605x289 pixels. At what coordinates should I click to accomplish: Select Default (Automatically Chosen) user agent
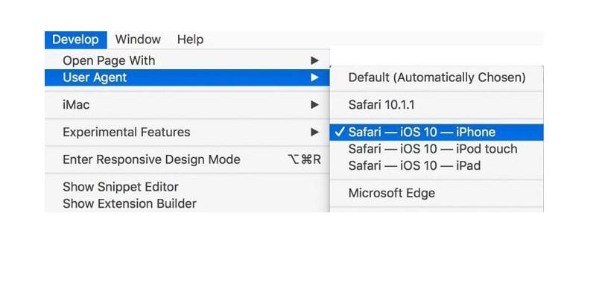pyautogui.click(x=437, y=77)
